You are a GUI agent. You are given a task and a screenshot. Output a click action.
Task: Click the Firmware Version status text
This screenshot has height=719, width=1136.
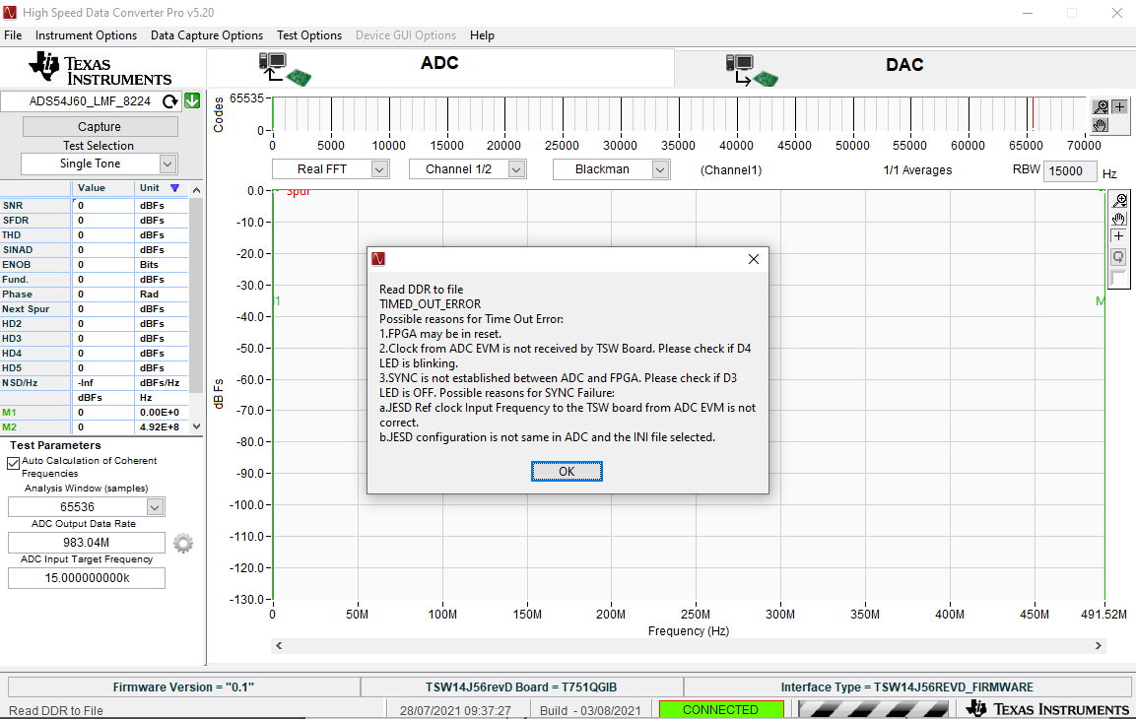coord(183,687)
